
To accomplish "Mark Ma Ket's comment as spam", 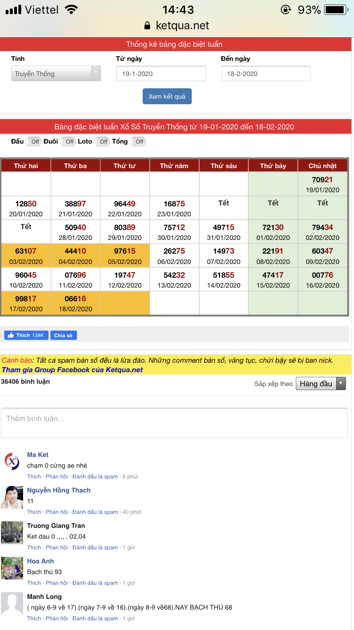I will 95,477.
